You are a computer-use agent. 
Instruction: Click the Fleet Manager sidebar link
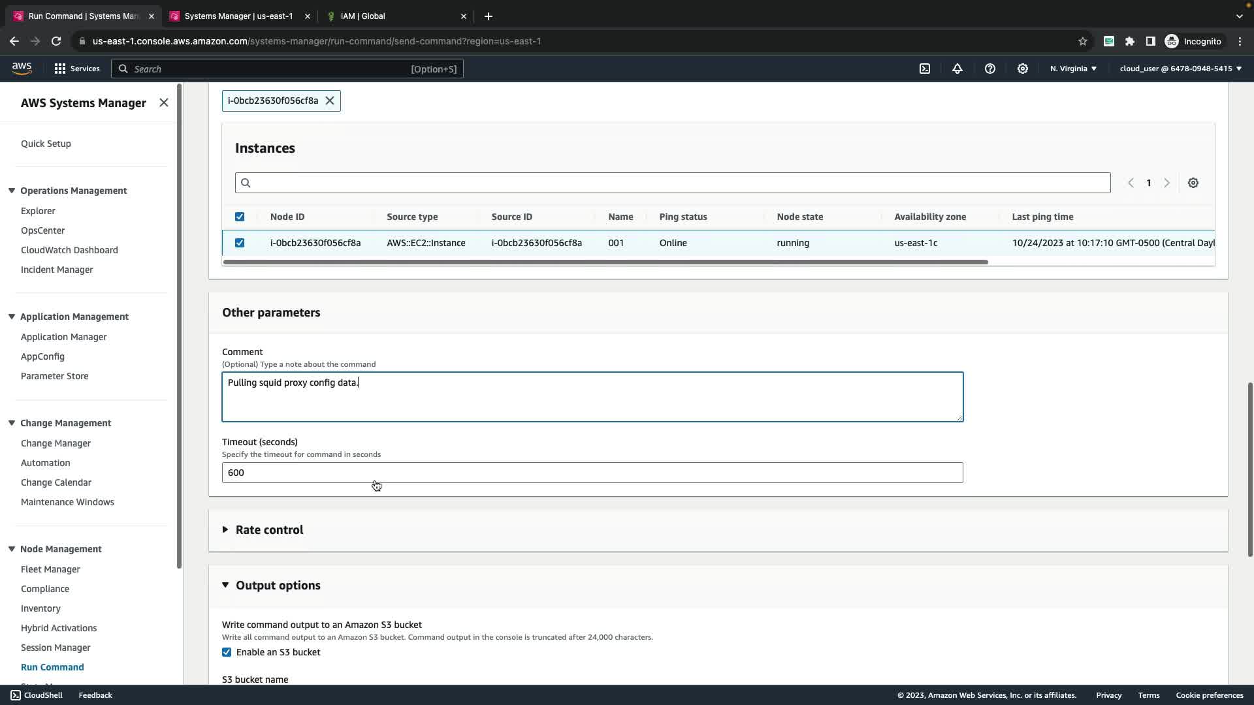point(50,569)
